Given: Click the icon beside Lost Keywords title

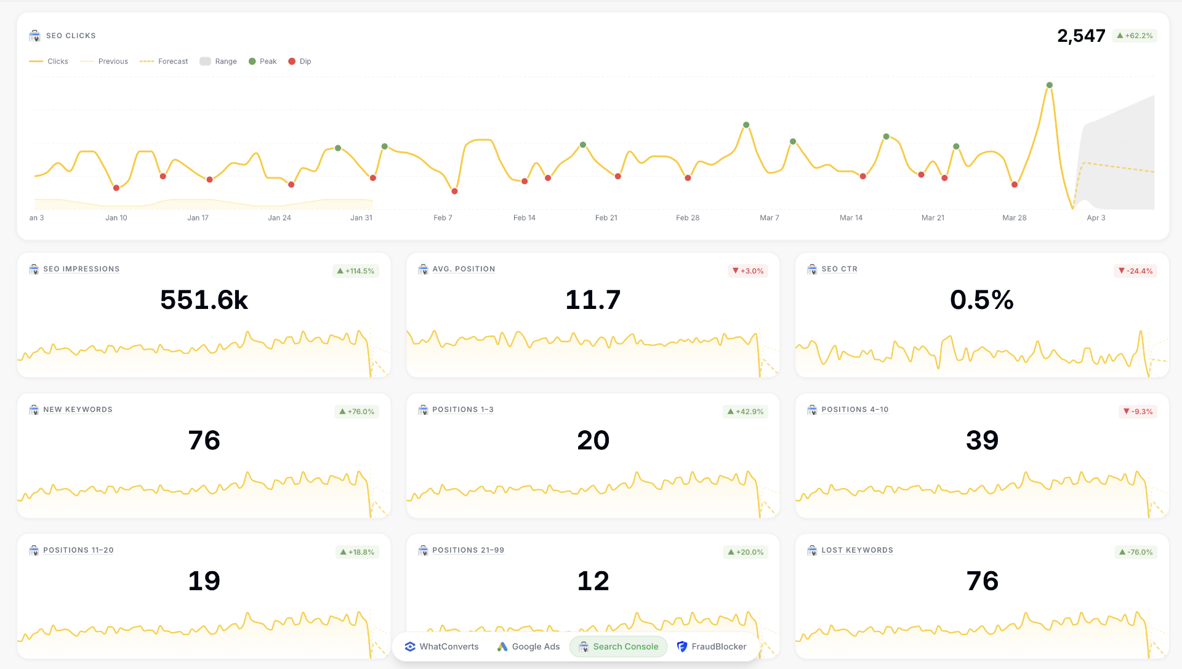Looking at the screenshot, I should pos(812,550).
